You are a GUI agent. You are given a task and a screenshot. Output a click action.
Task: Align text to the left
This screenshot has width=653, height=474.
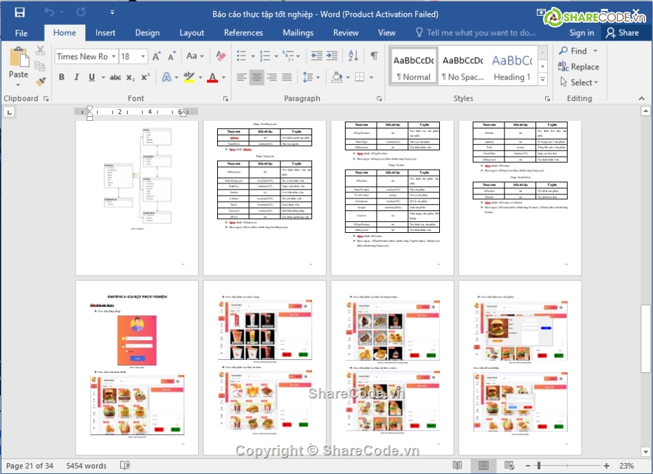[x=241, y=77]
